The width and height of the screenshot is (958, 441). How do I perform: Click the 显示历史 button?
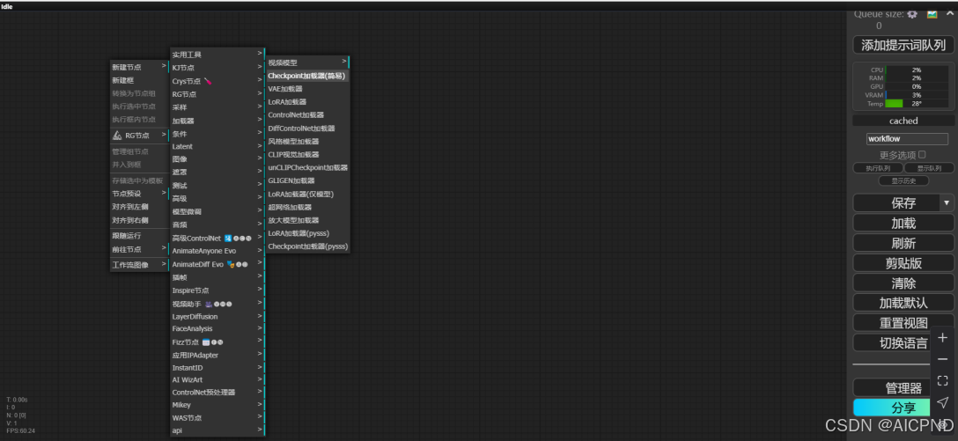point(903,180)
